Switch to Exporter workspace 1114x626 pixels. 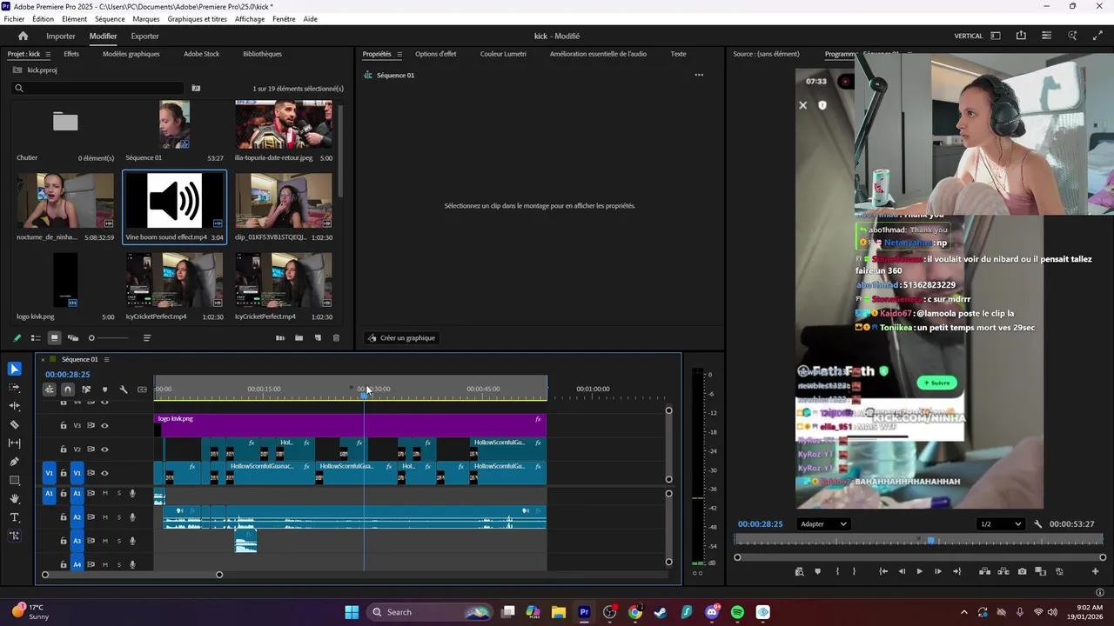click(x=144, y=36)
